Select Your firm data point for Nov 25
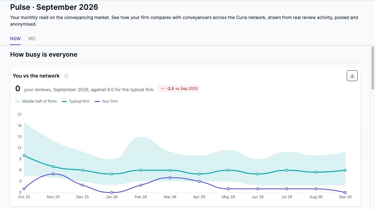The image size is (375, 209). pos(53,174)
